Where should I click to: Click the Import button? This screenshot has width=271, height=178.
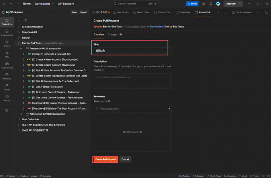tap(84, 12)
